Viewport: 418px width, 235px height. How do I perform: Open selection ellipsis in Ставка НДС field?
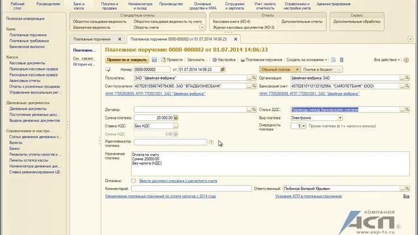pyautogui.click(x=176, y=126)
